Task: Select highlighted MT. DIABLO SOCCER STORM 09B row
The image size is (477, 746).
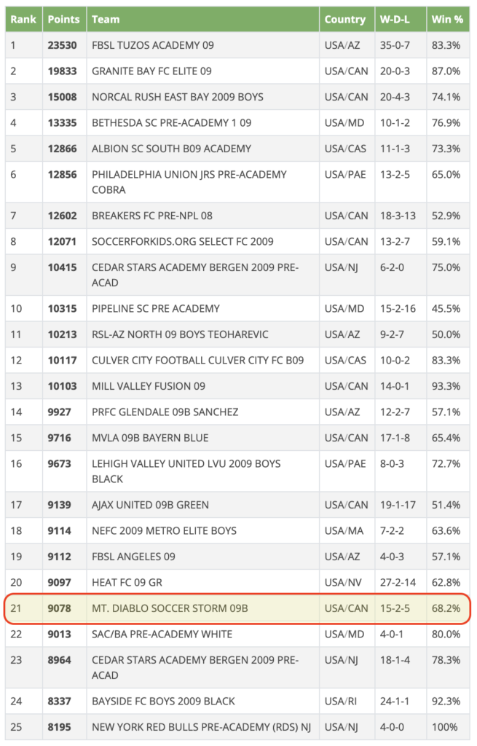Action: click(x=237, y=608)
